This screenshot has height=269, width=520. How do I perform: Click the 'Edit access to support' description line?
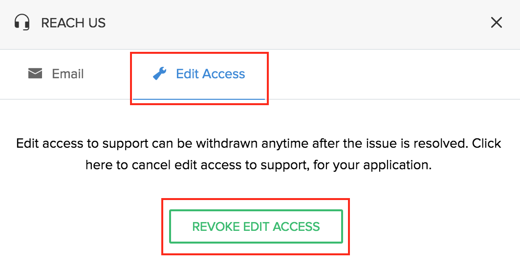pos(259,144)
